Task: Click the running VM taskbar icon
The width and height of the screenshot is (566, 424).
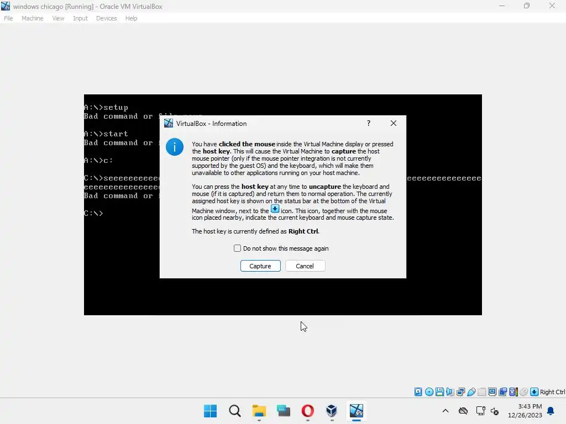Action: (x=357, y=411)
